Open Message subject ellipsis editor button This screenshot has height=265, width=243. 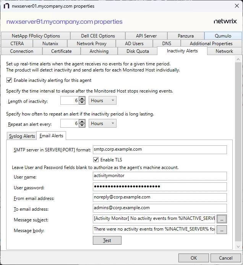point(222,219)
